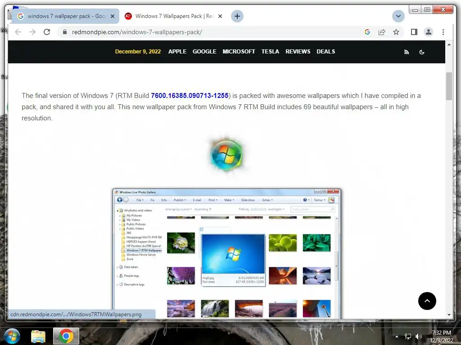
Task: Open the TESLA menu section
Action: tap(270, 51)
